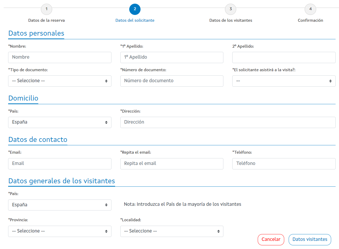This screenshot has height=249, width=339.
Task: Focus the Email input box
Action: (60, 164)
